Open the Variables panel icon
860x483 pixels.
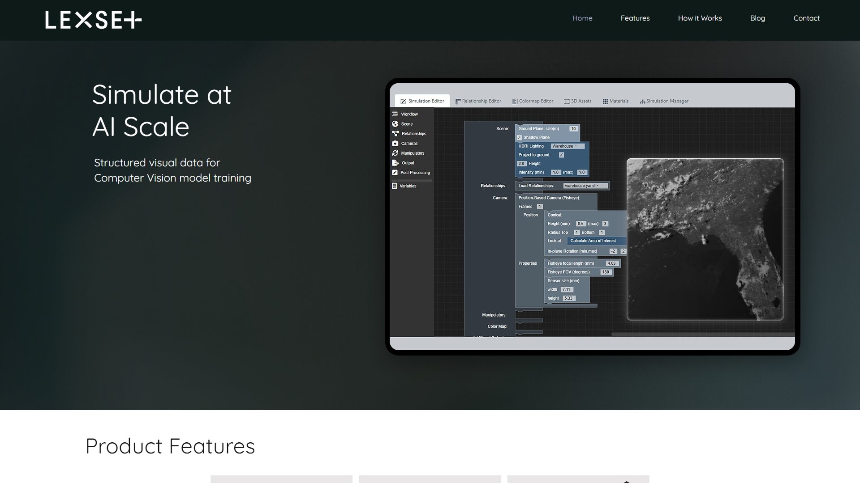tap(394, 186)
